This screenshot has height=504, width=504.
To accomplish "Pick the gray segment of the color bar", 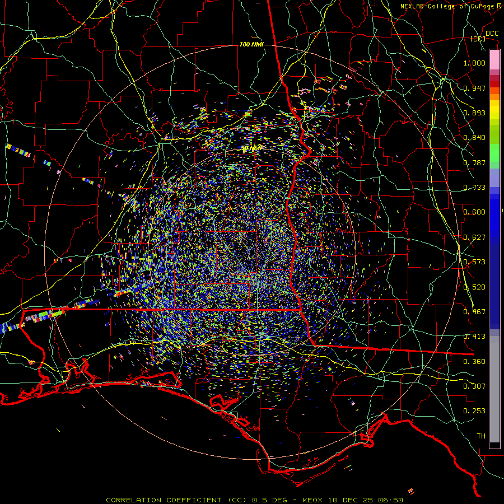I will [494, 389].
